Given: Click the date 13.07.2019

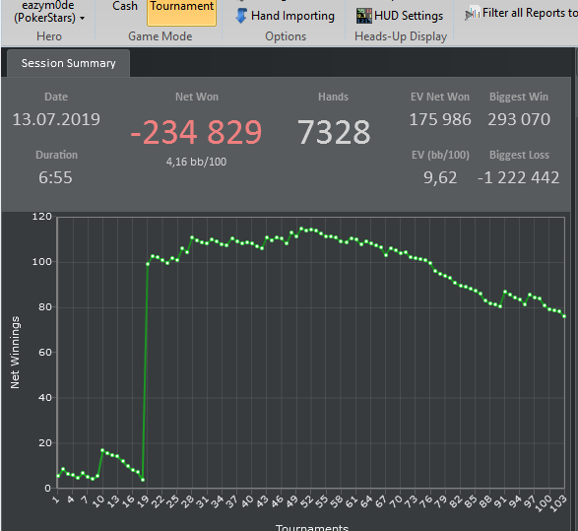Looking at the screenshot, I should 56,119.
